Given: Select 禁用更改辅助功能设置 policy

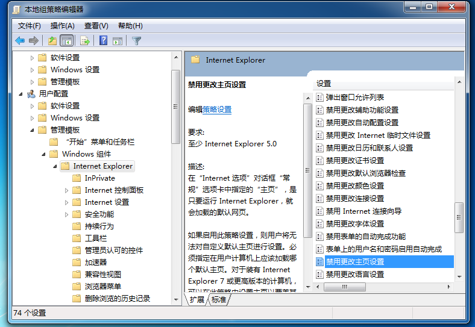Looking at the screenshot, I should pos(362,110).
